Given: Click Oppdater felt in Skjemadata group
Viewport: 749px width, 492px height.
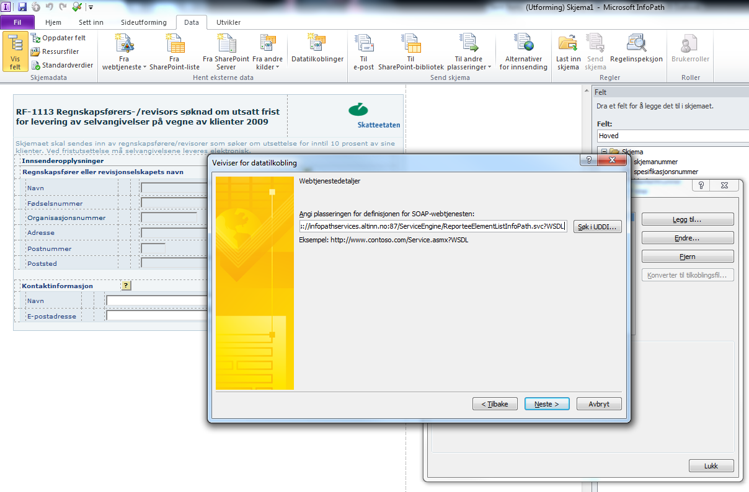Looking at the screenshot, I should click(x=58, y=38).
